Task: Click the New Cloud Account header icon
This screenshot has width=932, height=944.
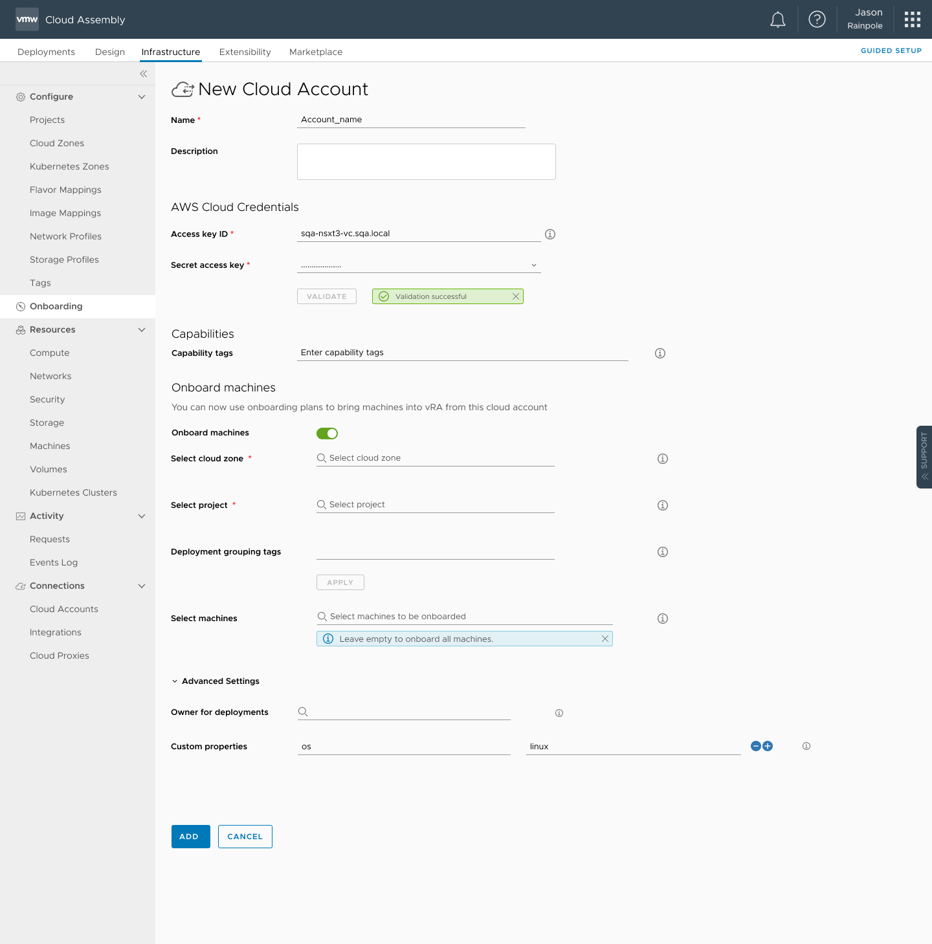Action: (x=183, y=89)
